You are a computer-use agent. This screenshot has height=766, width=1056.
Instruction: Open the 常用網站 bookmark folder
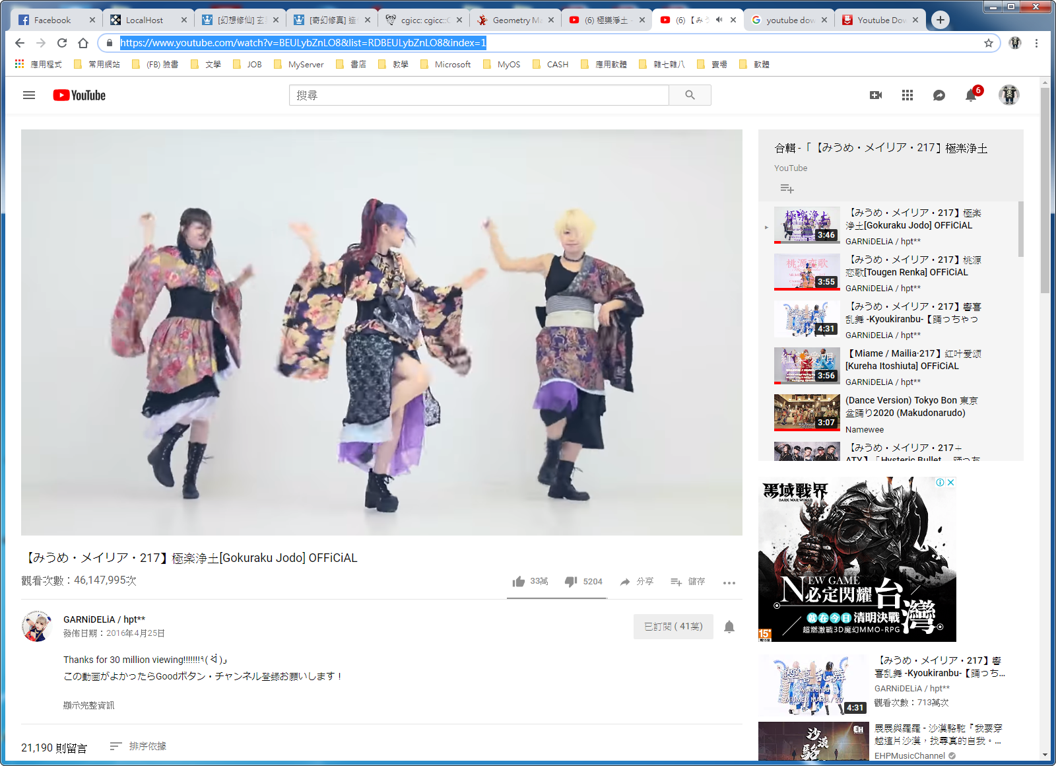click(97, 64)
